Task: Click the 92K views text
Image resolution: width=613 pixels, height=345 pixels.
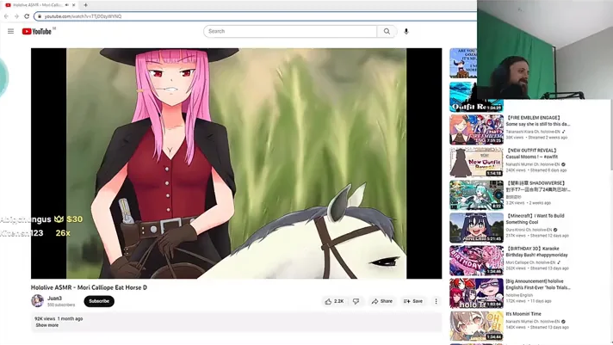Action: (45, 319)
